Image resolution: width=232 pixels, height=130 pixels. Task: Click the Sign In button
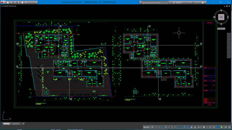tap(177, 2)
